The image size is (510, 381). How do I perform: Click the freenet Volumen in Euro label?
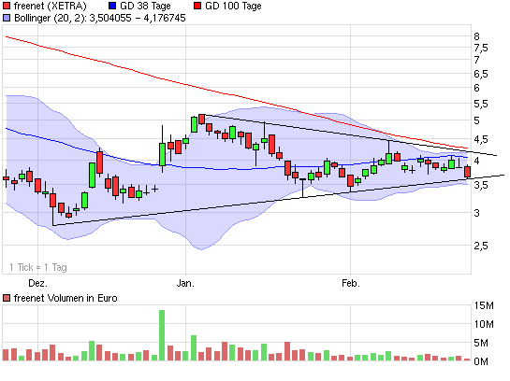pos(66,298)
